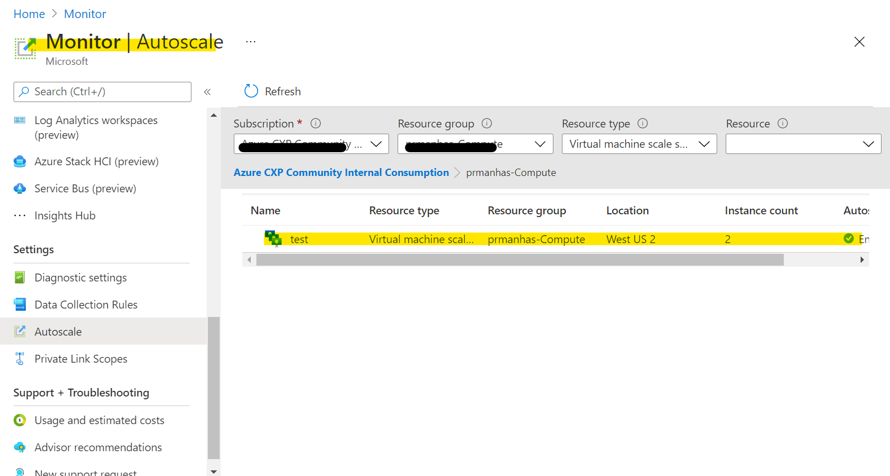The image size is (890, 476).
Task: Click the table scroll right arrow
Action: coord(862,259)
